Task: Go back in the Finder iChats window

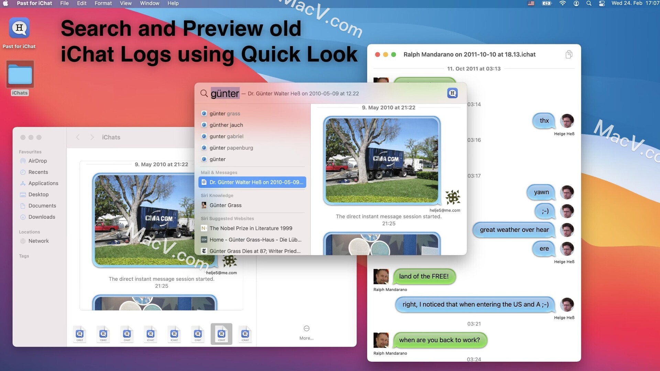Action: pos(78,137)
